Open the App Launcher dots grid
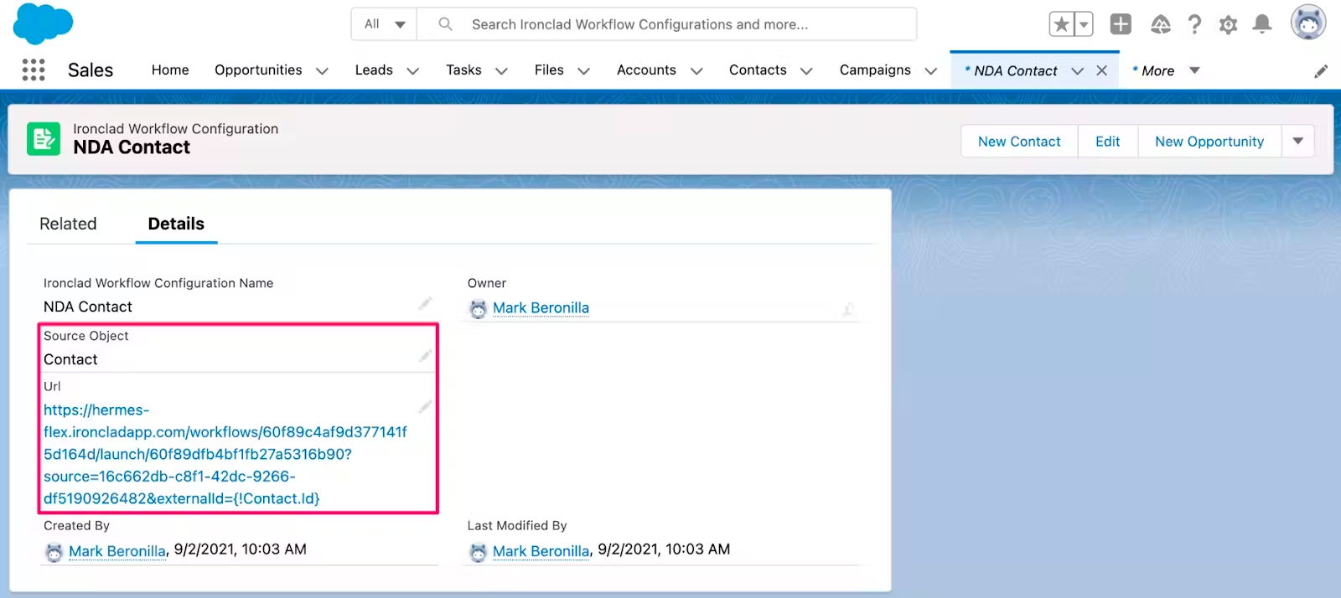This screenshot has width=1341, height=598. coord(34,70)
